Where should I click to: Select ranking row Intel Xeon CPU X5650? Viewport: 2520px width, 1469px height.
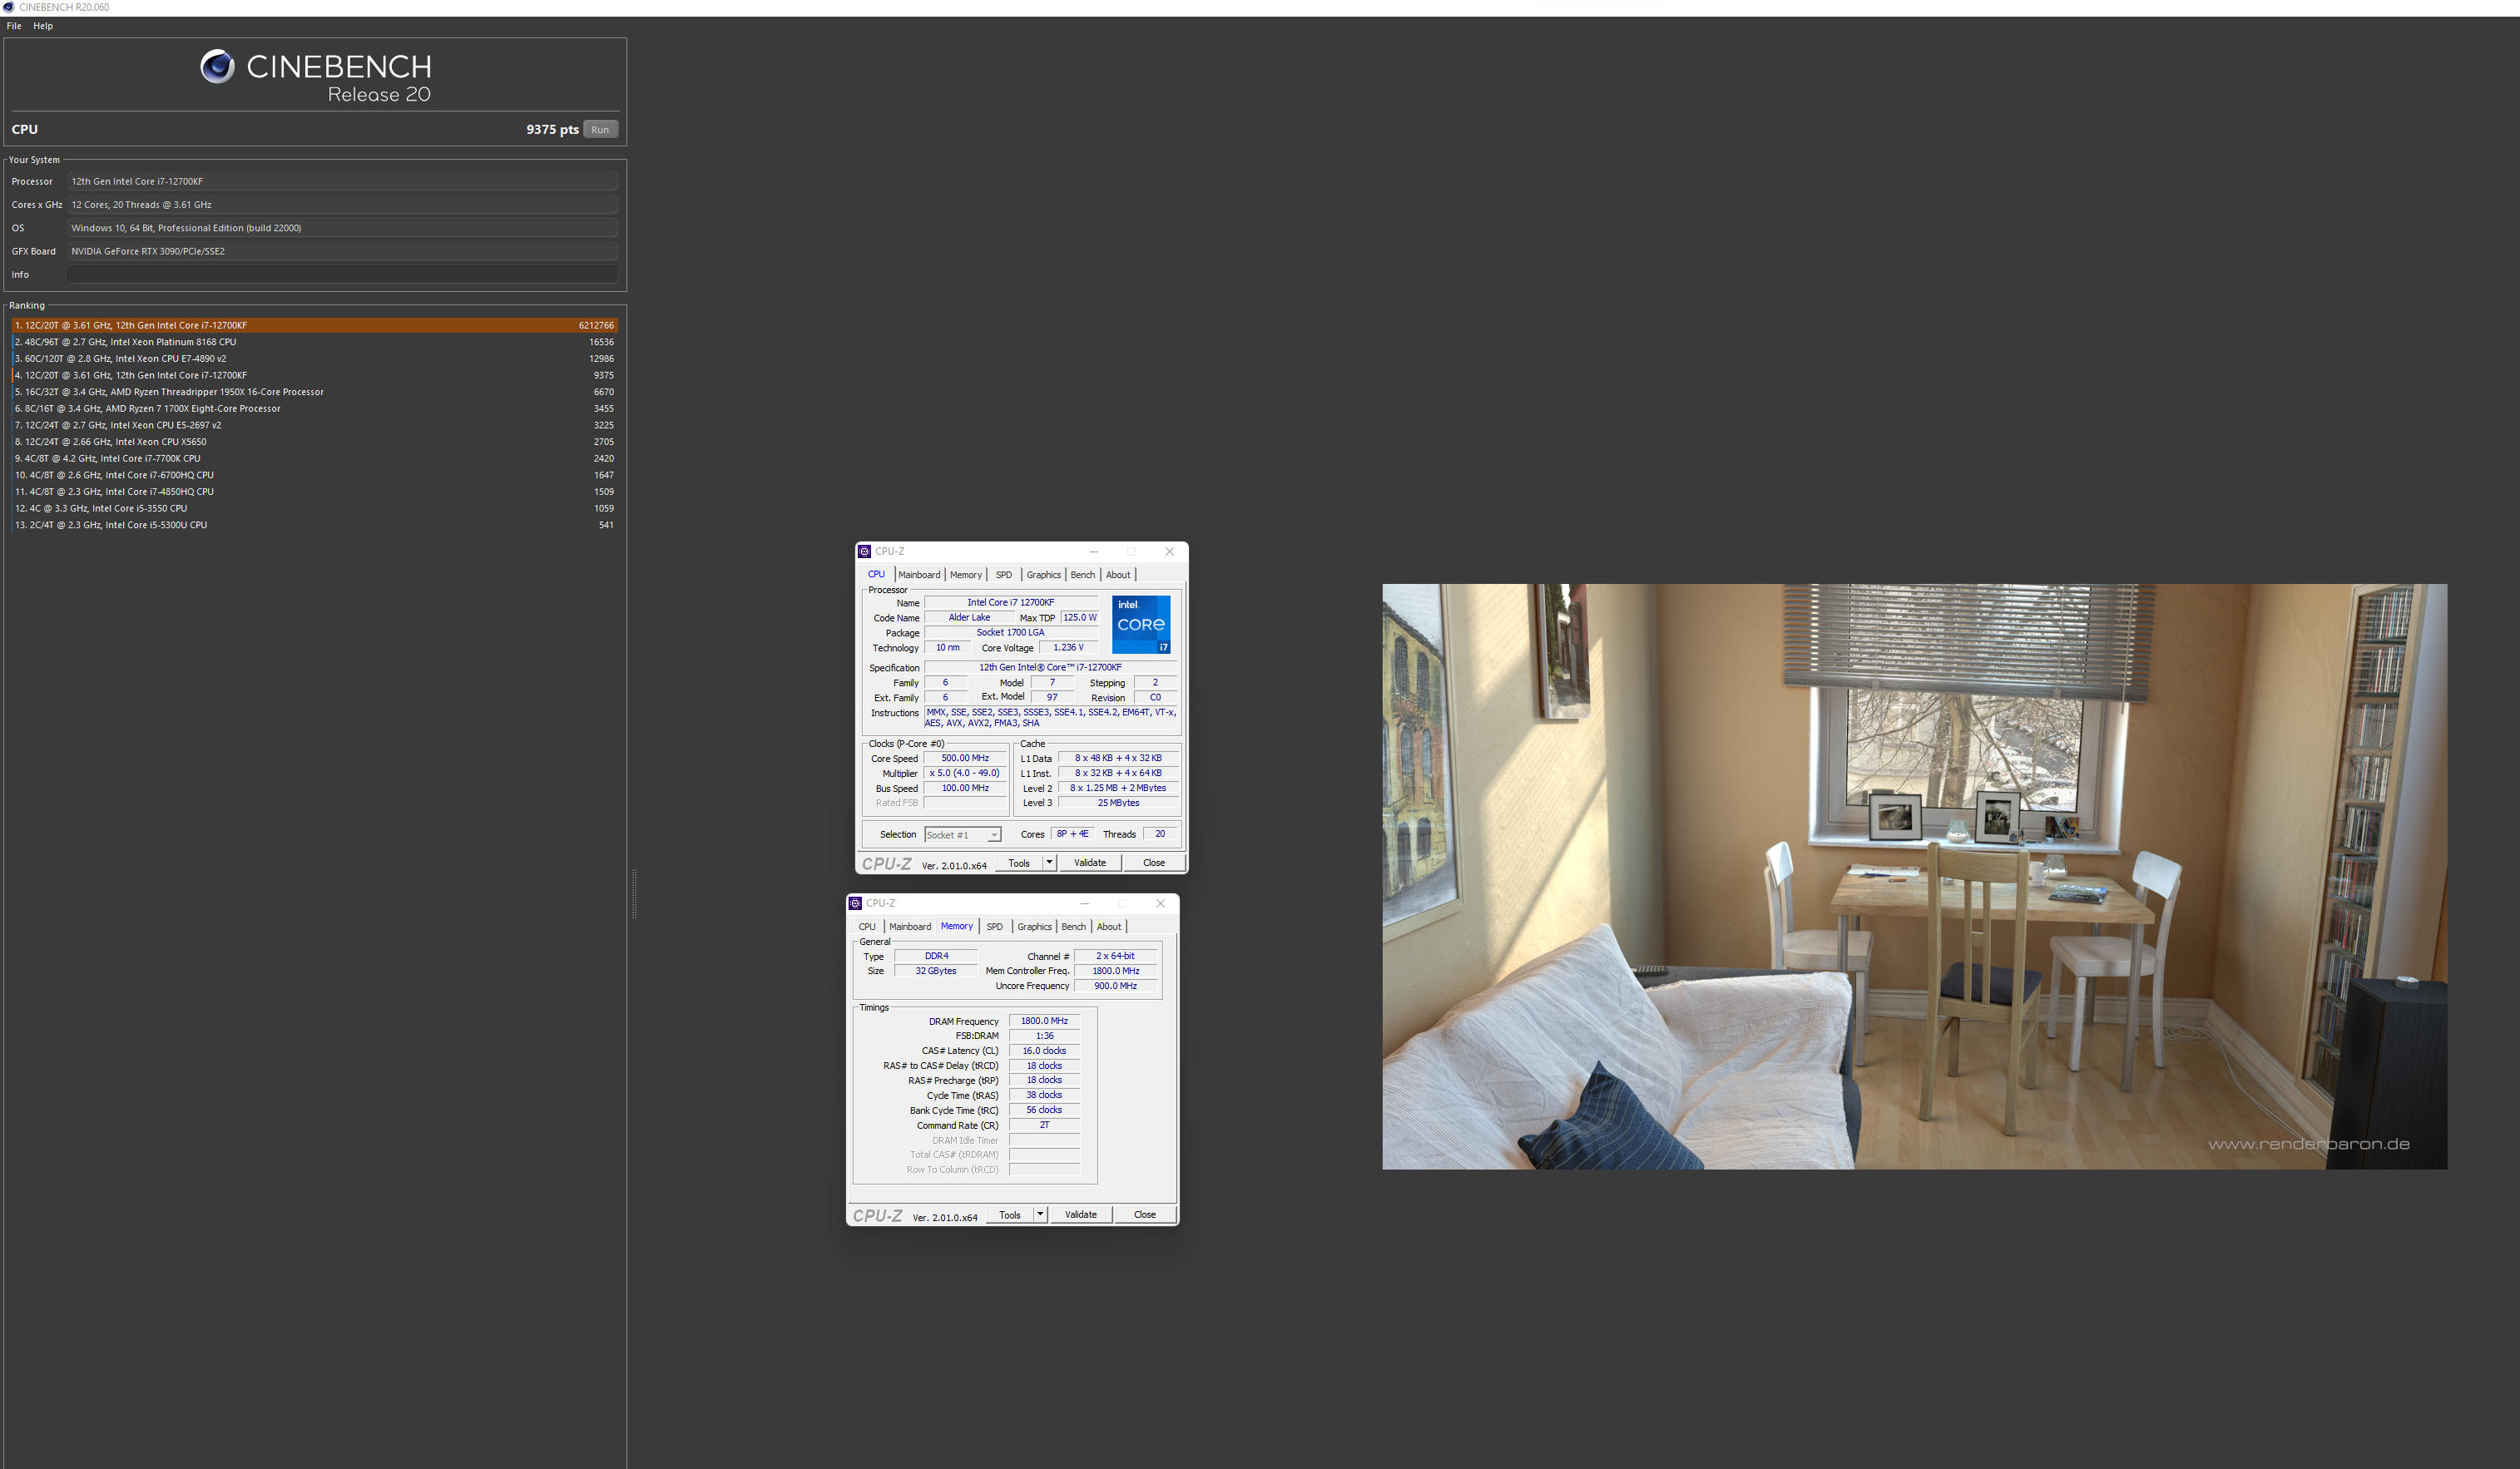coord(315,442)
